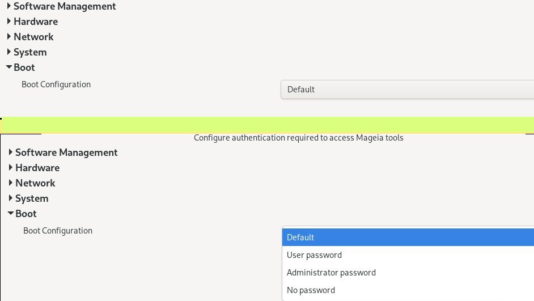Expand the System arrow in the upper list
Viewport: 534px width, 301px height.
coord(9,52)
